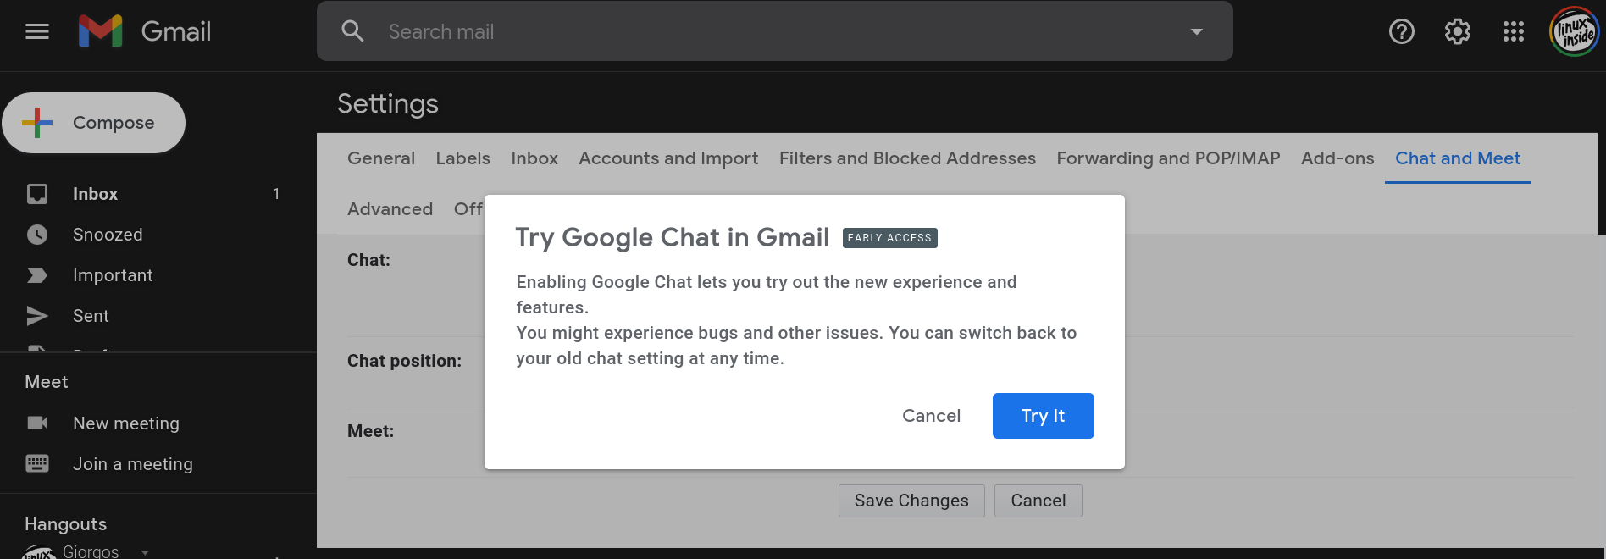
Task: Switch to the General settings tab
Action: click(x=381, y=158)
